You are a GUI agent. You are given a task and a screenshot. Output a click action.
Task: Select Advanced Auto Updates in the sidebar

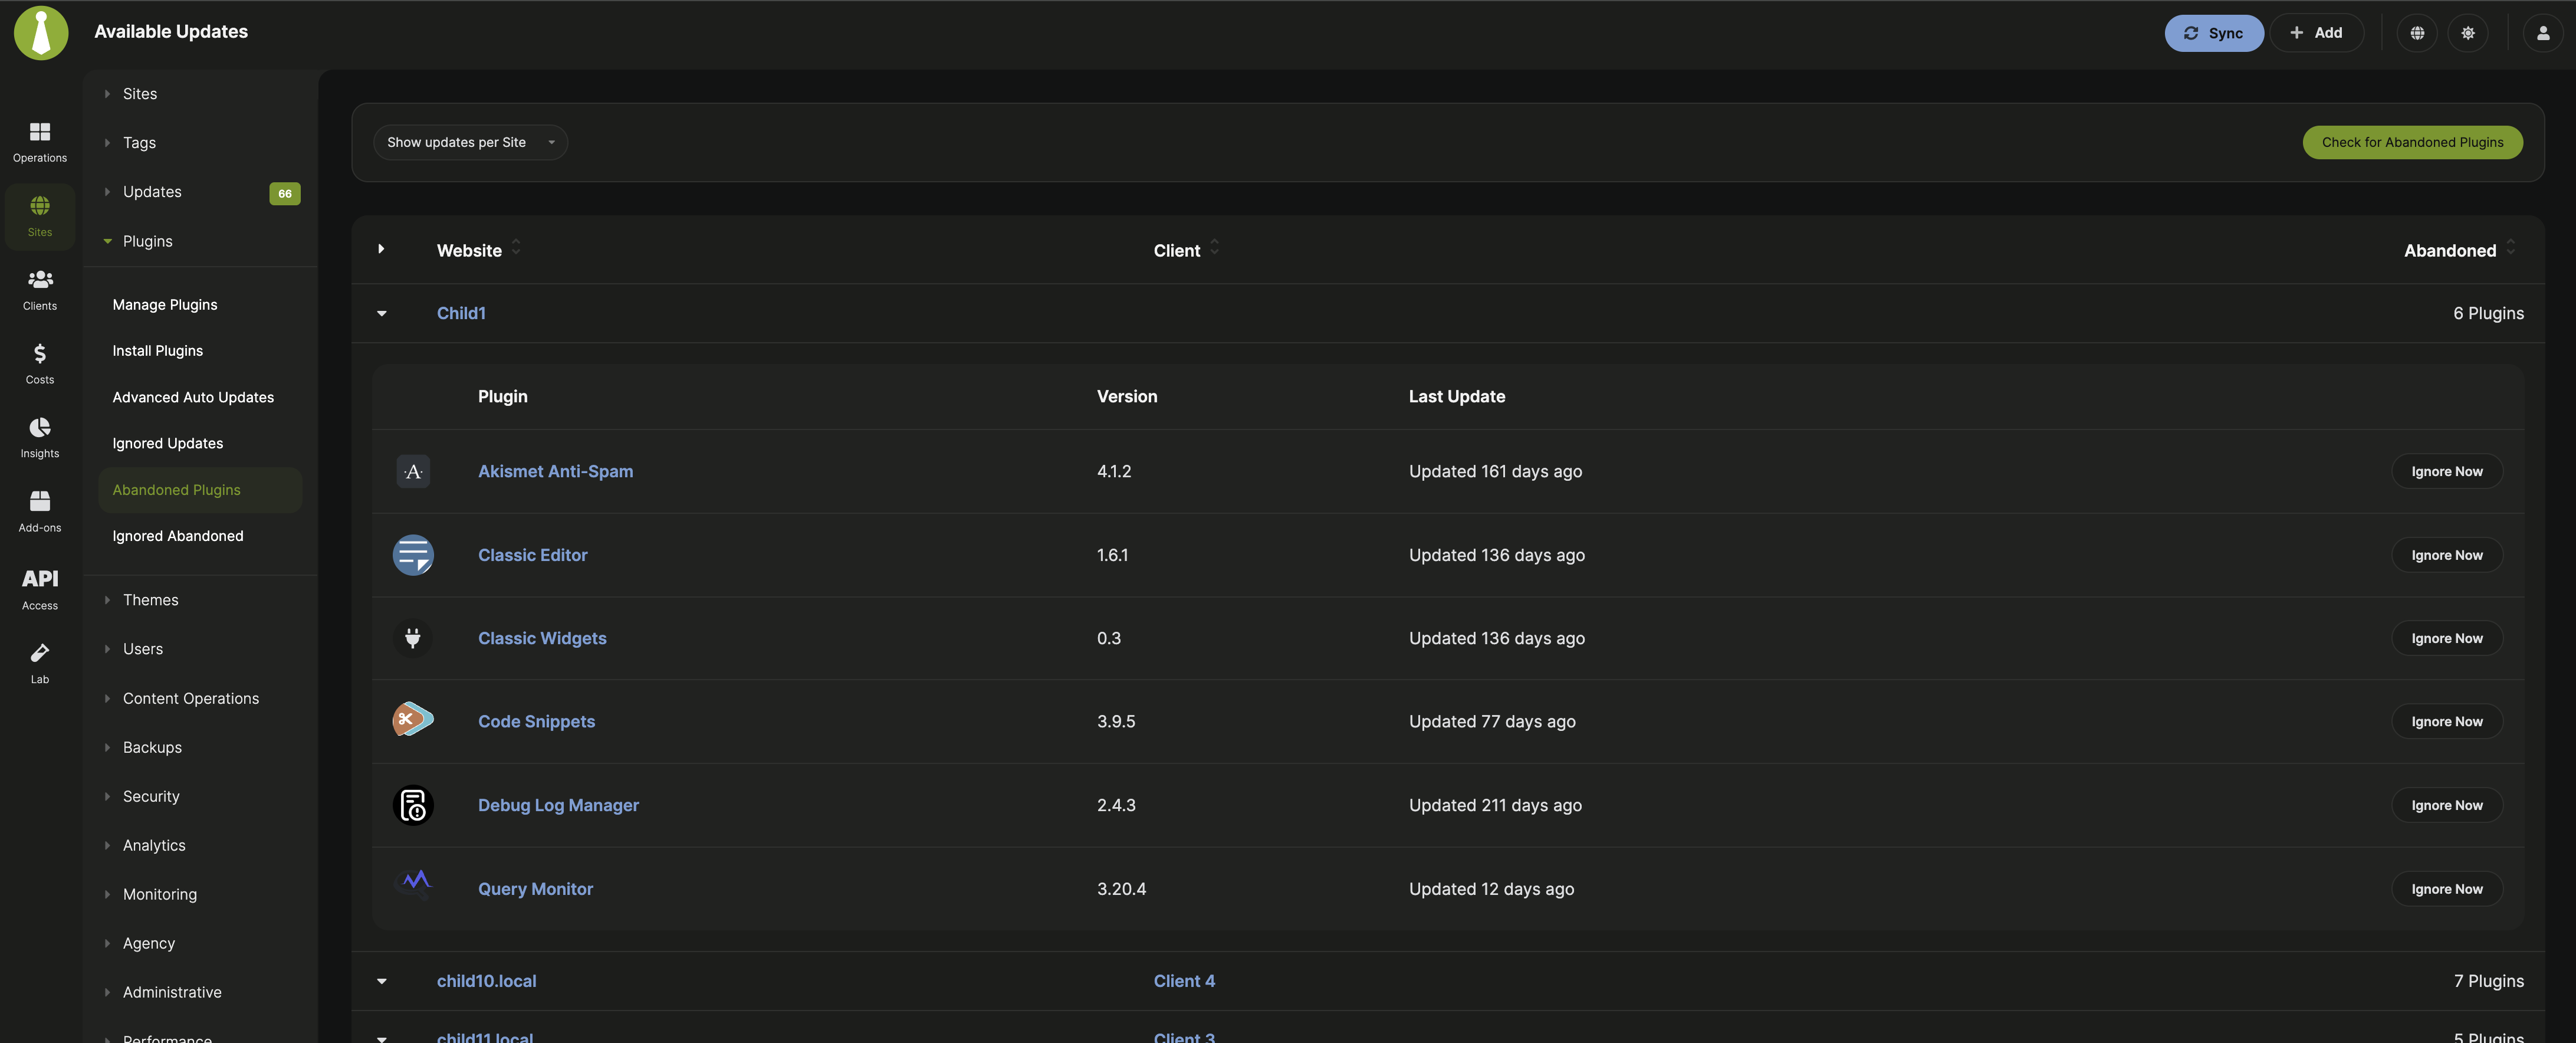(x=193, y=397)
